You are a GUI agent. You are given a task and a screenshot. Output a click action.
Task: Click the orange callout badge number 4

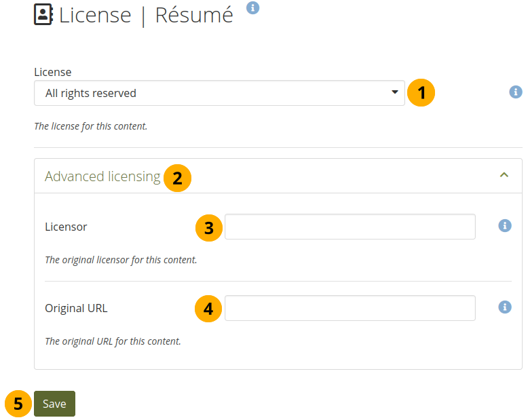(x=209, y=309)
